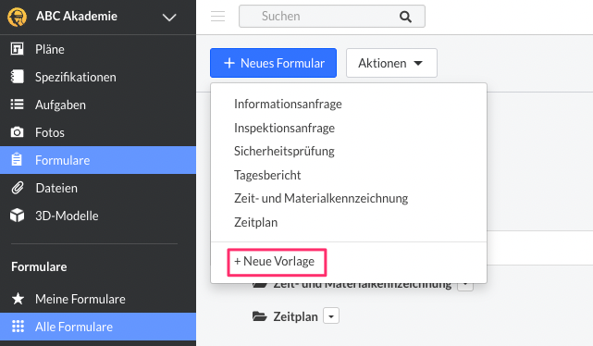The image size is (593, 346).
Task: Open the Aufgaben list icon
Action: coord(17,105)
